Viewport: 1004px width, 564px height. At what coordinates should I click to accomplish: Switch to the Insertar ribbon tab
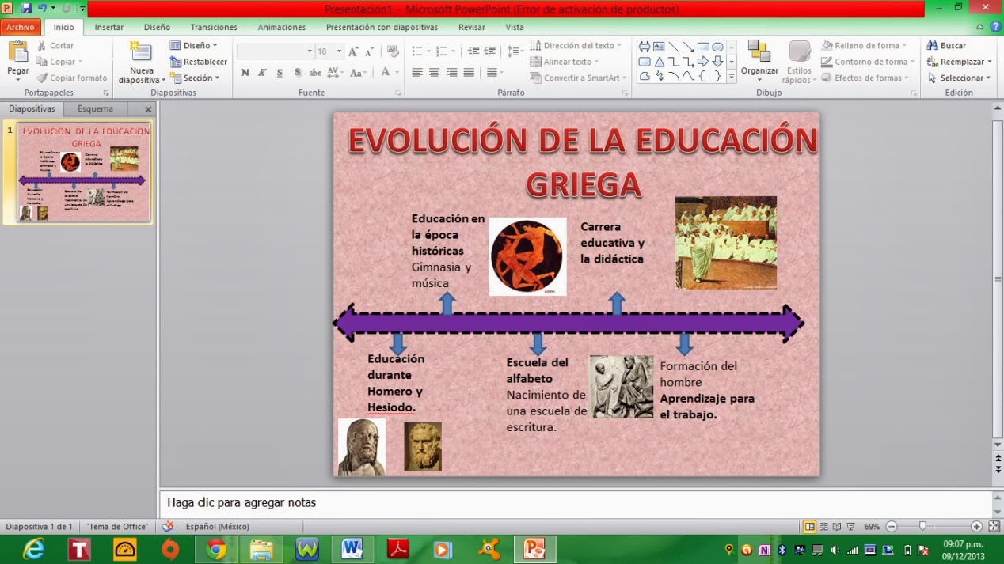109,27
